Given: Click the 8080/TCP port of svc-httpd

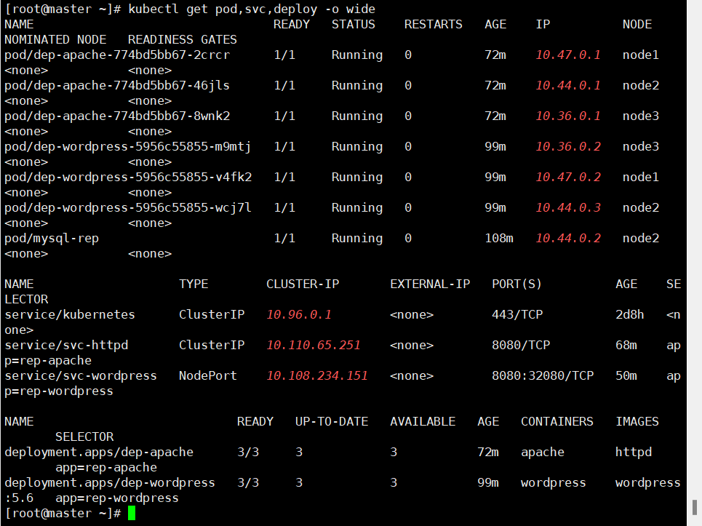Looking at the screenshot, I should pyautogui.click(x=521, y=345).
